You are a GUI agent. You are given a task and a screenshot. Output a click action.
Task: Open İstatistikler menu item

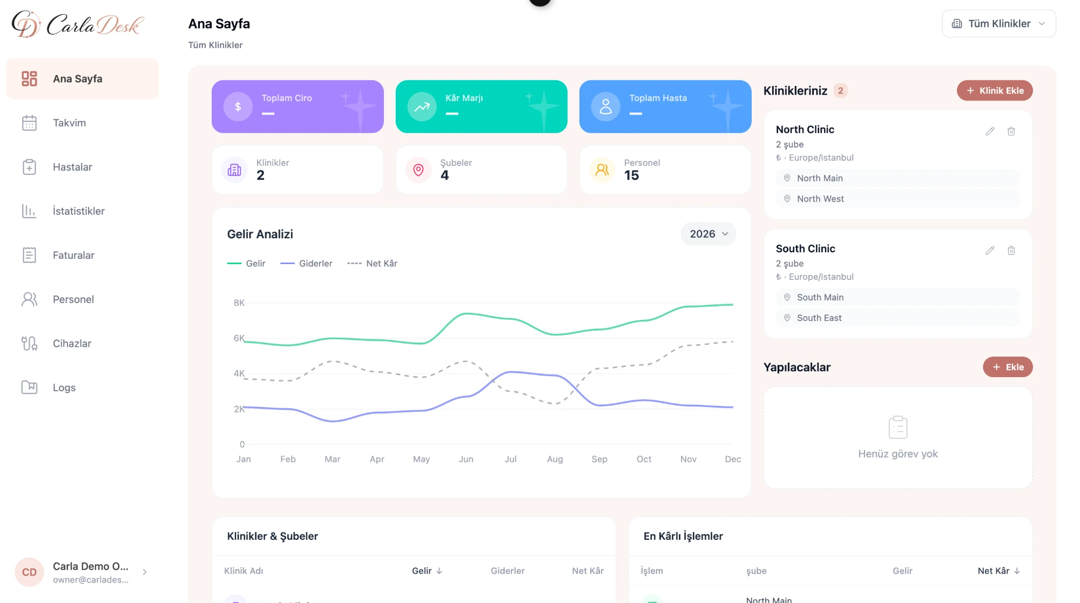(x=82, y=211)
